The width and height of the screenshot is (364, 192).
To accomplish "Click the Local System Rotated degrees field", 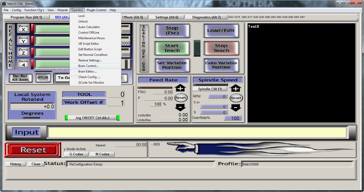I will (32, 107).
